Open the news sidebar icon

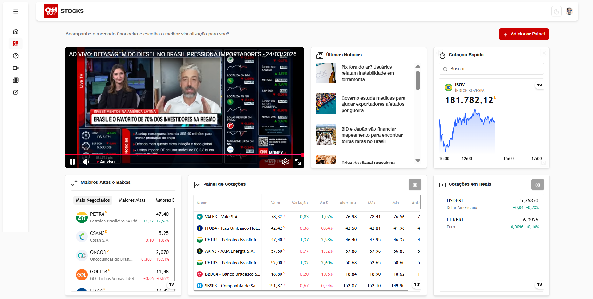click(x=16, y=80)
